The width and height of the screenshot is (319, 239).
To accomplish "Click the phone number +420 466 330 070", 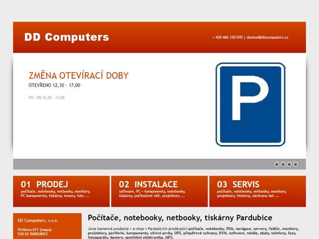I will [227, 37].
